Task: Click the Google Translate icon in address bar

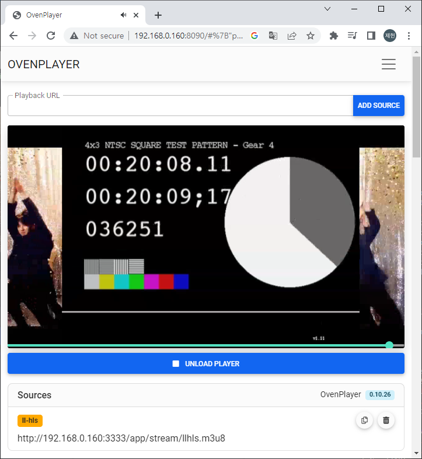Action: coord(273,36)
